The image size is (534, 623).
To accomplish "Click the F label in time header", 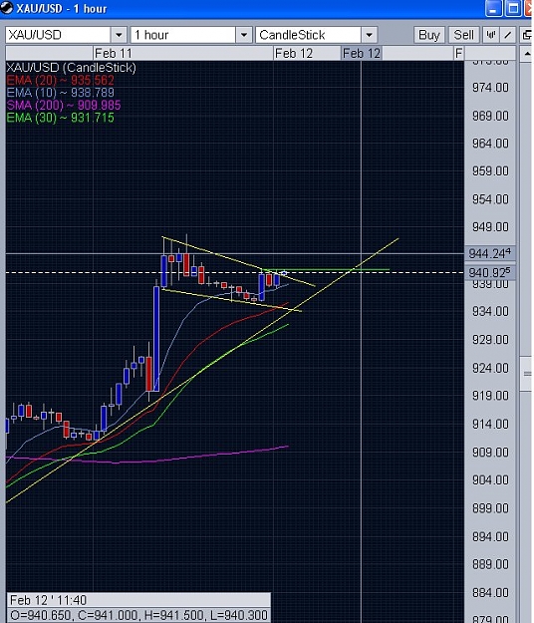I will click(458, 53).
